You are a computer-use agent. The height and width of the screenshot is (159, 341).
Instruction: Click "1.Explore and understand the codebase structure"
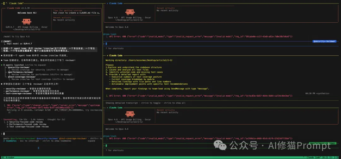[134, 67]
